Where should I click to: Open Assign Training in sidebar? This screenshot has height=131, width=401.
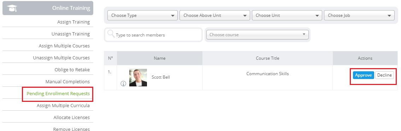coord(73,22)
